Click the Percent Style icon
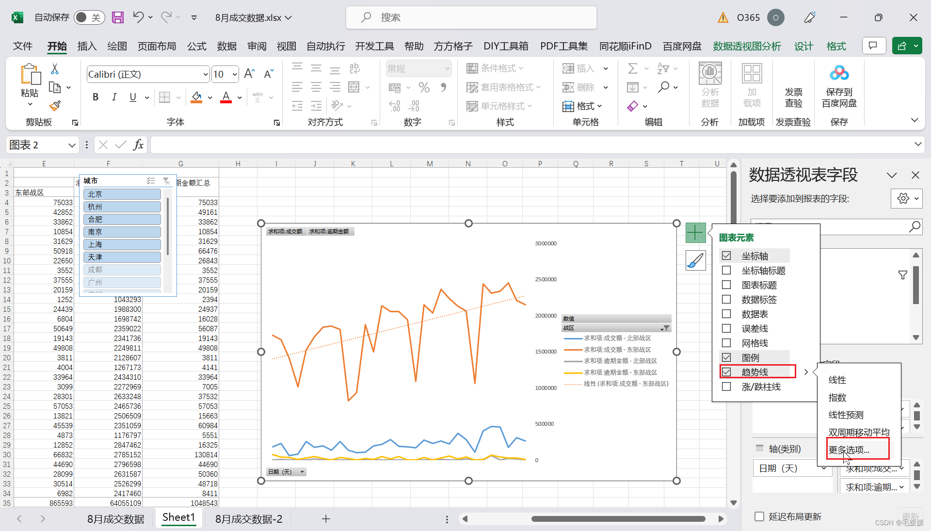This screenshot has height=531, width=931. 424,87
